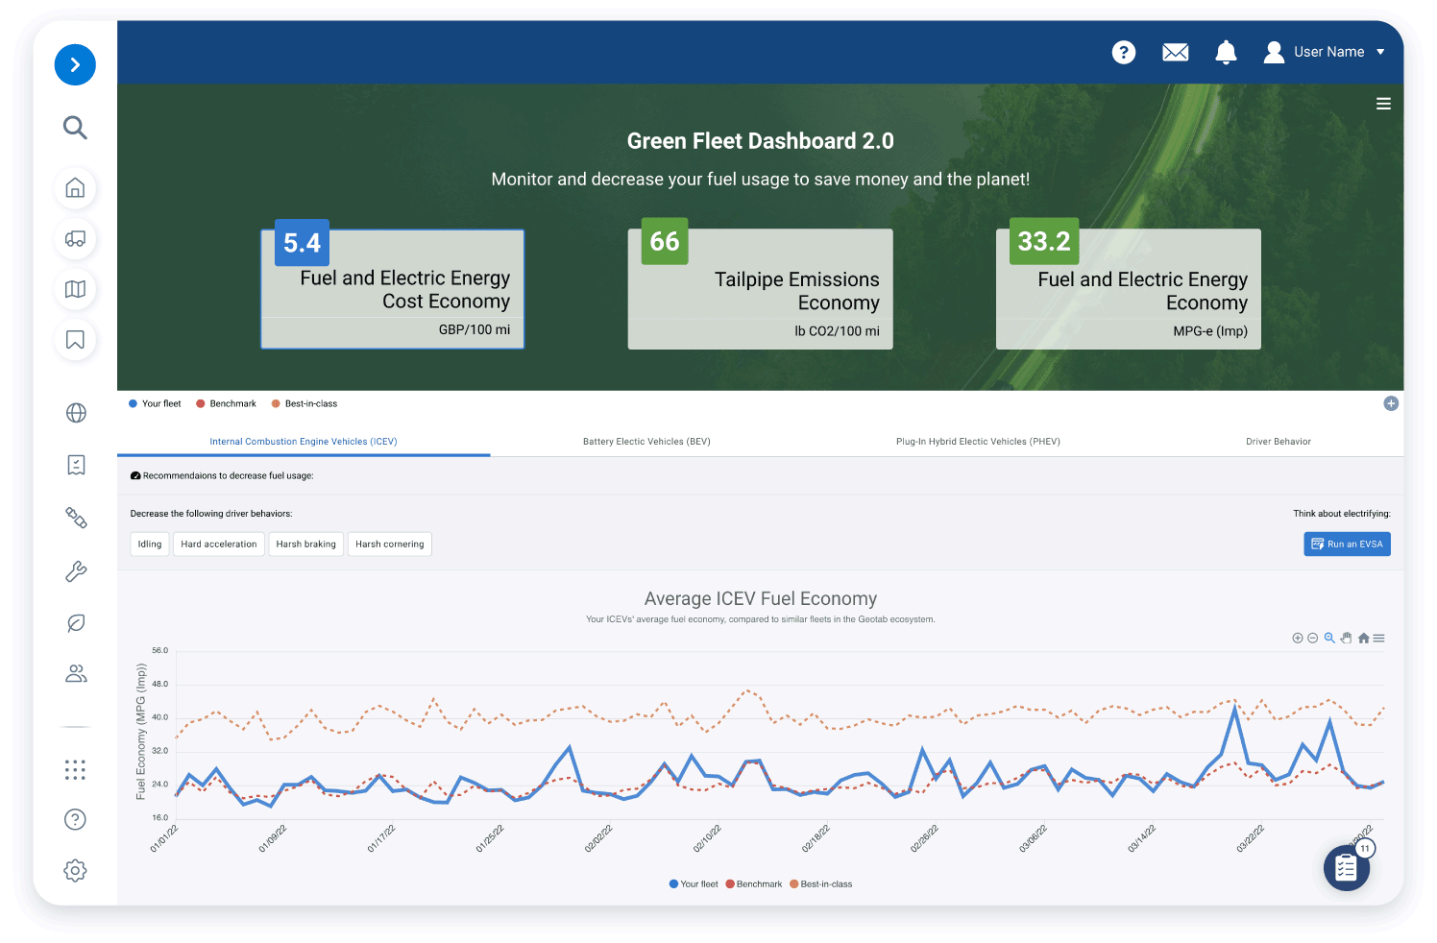Viewport: 1437px width, 943px height.
Task: Expand the sidebar with the blue arrow button
Action: pyautogui.click(x=75, y=65)
